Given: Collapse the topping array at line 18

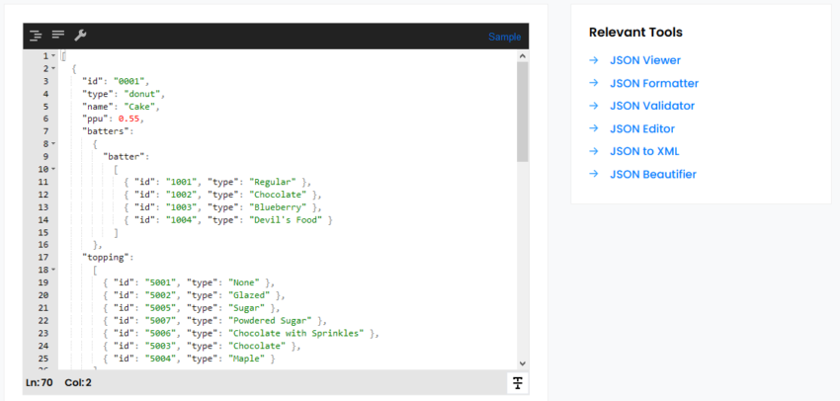Looking at the screenshot, I should [53, 270].
